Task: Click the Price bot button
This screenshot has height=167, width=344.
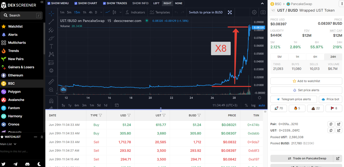Action: [x=331, y=99]
